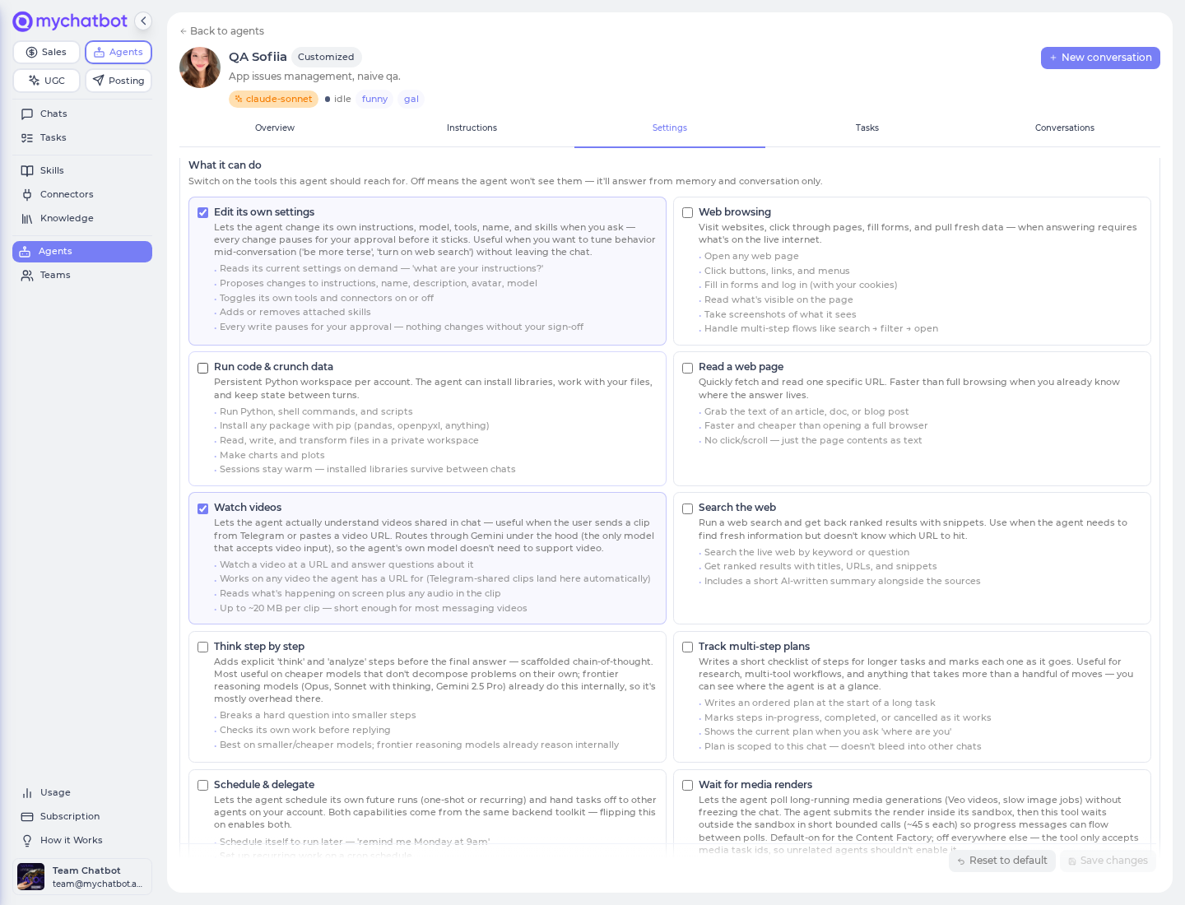1185x905 pixels.
Task: Click the How it Works lightbulb icon
Action: [27, 840]
